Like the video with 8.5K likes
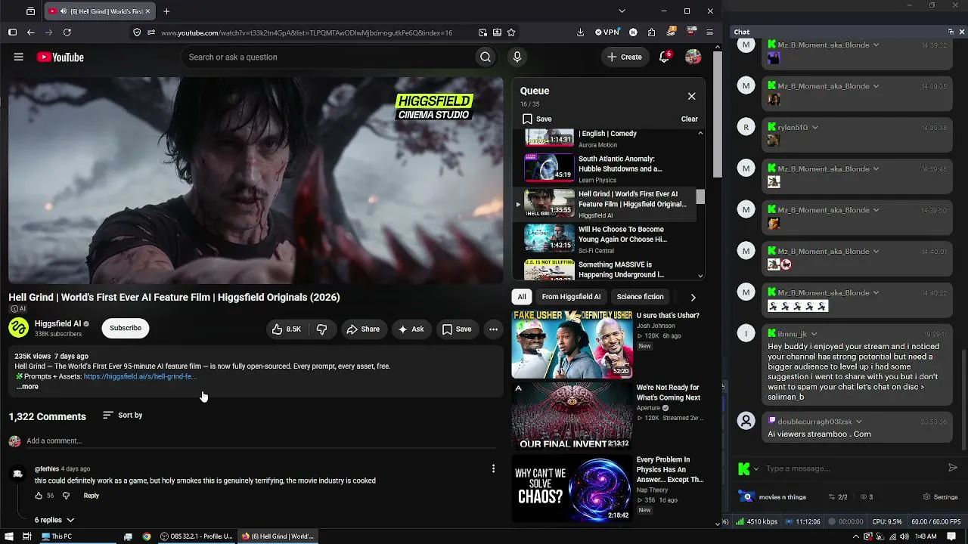The image size is (968, 544). click(x=287, y=329)
